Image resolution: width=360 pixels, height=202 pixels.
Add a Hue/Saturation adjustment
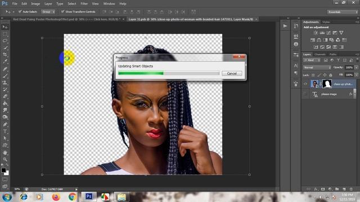click(x=313, y=40)
